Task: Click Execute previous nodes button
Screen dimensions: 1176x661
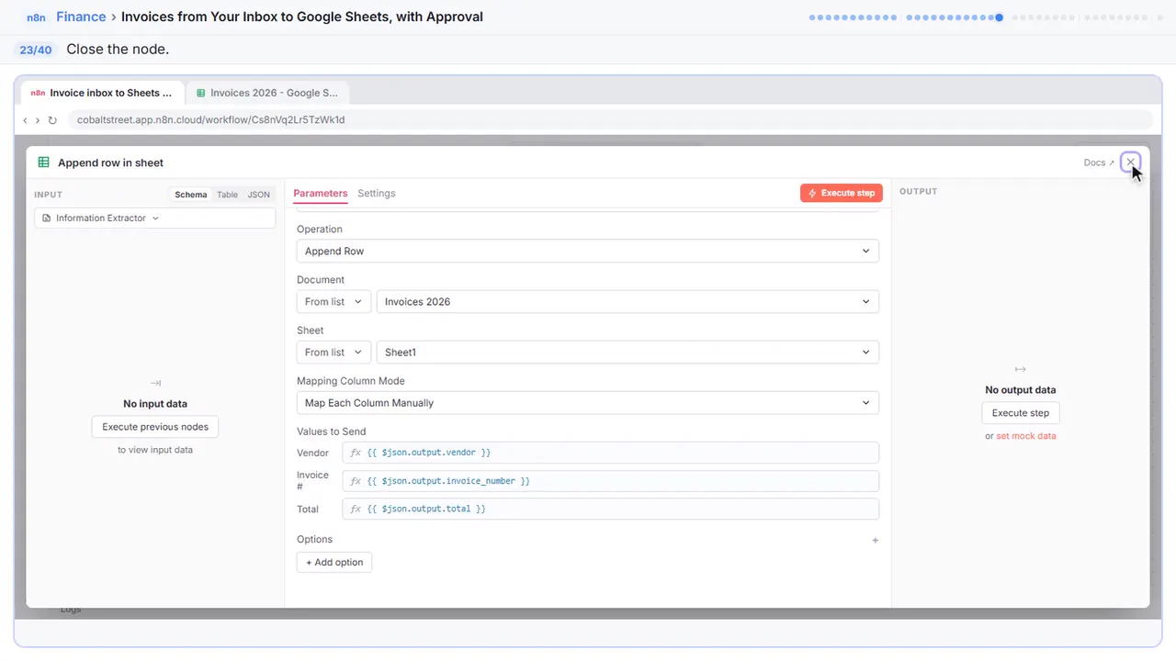Action: (x=155, y=427)
